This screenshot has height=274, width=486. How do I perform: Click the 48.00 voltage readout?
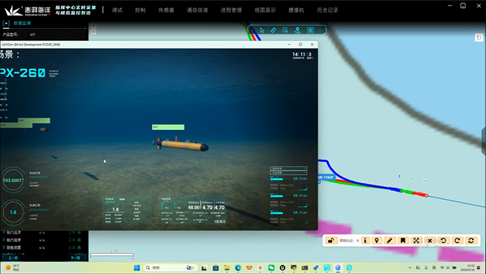pyautogui.click(x=194, y=207)
